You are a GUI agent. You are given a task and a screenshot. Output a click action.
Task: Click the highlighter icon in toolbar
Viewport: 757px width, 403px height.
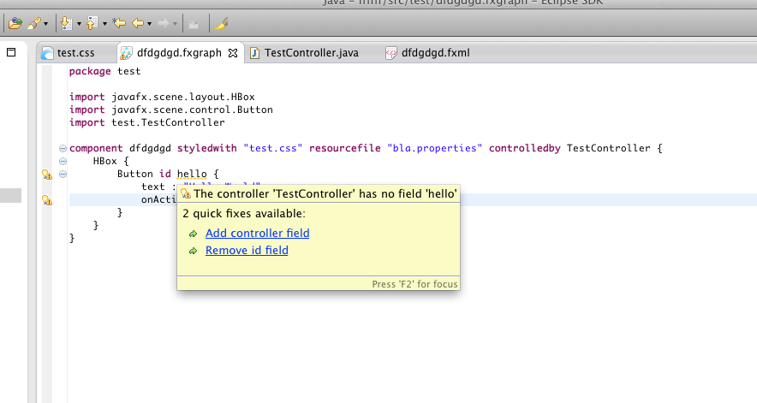point(221,23)
